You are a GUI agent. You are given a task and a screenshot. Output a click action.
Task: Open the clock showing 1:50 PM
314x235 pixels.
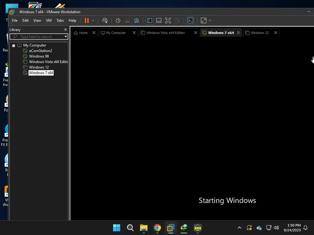tap(292, 228)
